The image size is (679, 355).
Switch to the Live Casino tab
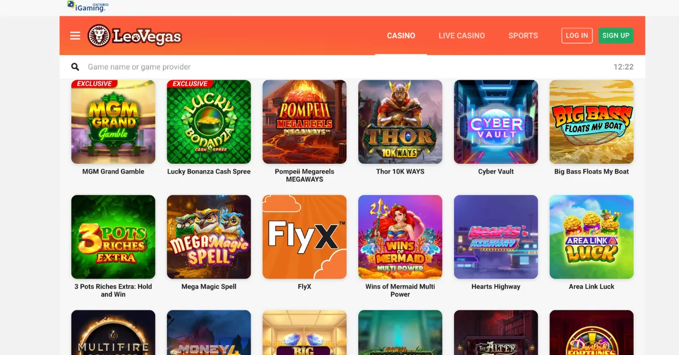point(462,36)
